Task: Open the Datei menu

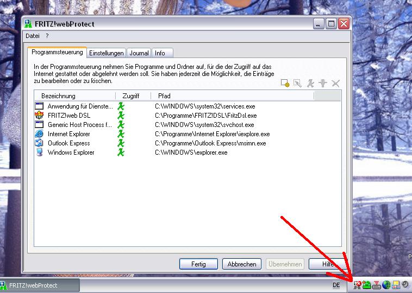Action: [33, 36]
